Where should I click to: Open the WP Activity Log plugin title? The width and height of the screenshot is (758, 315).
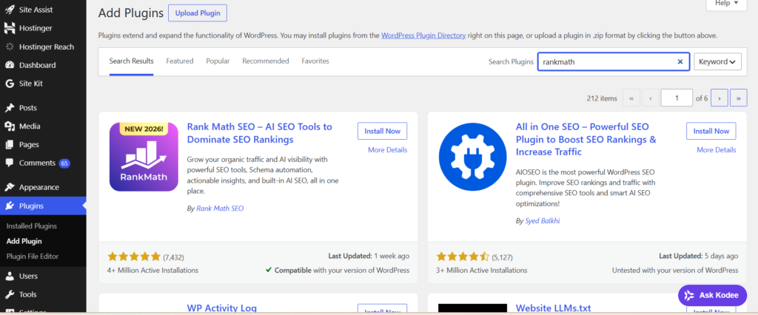pyautogui.click(x=222, y=308)
